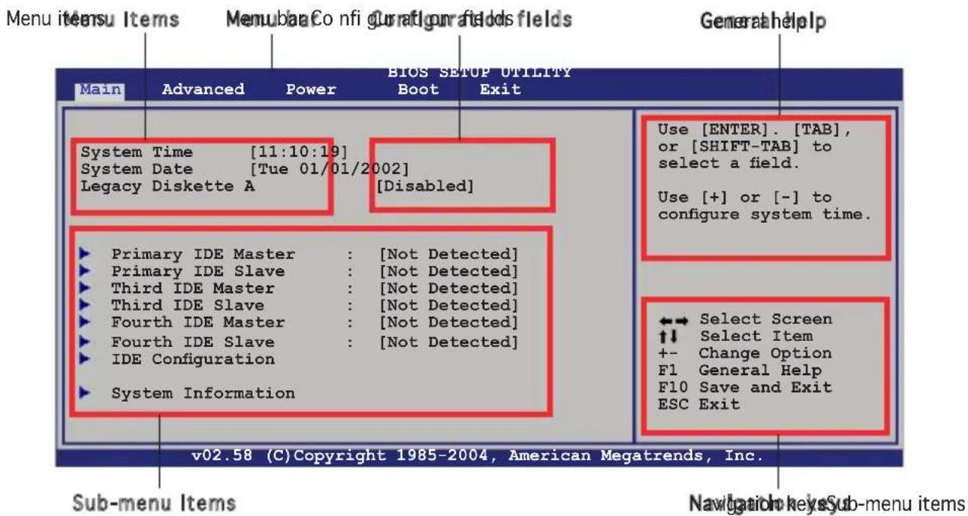Click the left-right arrows Select Screen icon
Screen dimensions: 968x516
[672, 319]
